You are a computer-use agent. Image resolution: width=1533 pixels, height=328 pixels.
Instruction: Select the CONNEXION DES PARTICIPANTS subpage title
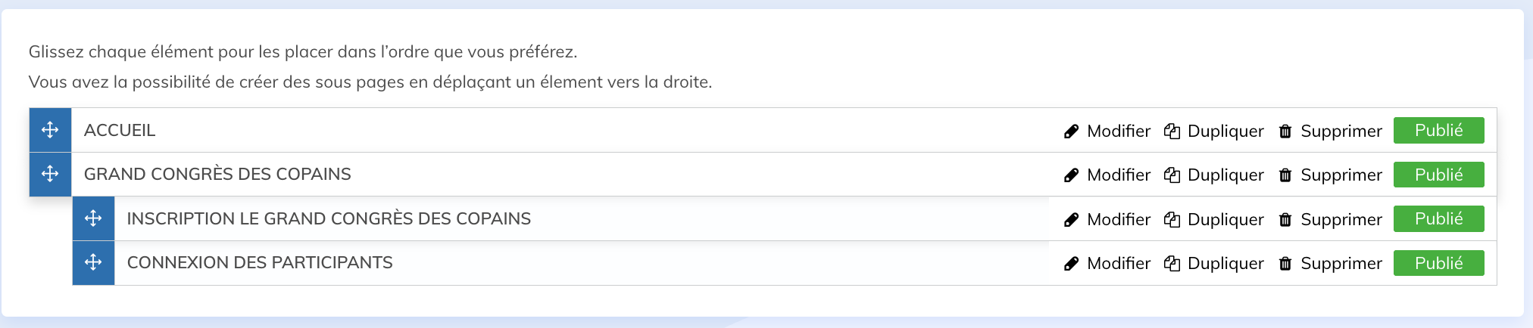point(260,262)
